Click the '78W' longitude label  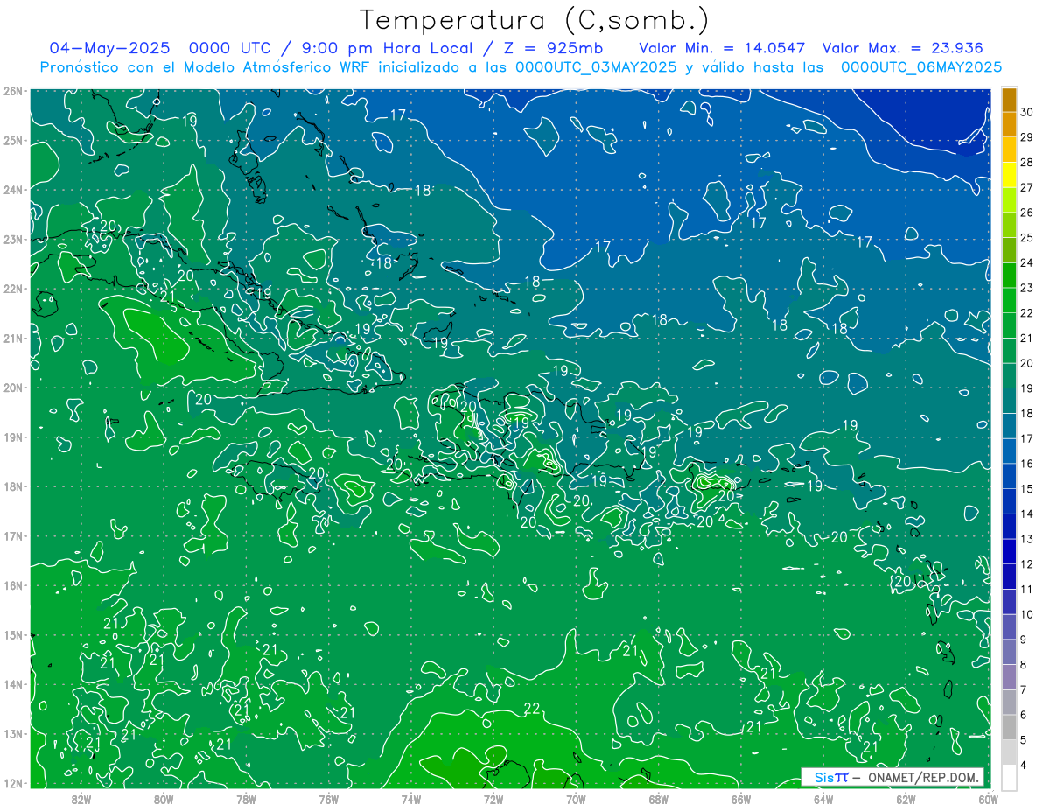[246, 798]
